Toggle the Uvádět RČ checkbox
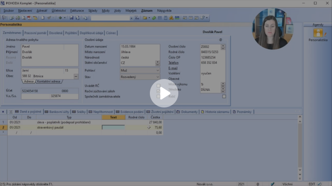This screenshot has width=332, height=186. click(x=158, y=86)
